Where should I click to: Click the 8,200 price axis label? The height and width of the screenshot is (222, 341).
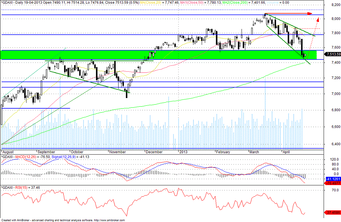[336, 5]
